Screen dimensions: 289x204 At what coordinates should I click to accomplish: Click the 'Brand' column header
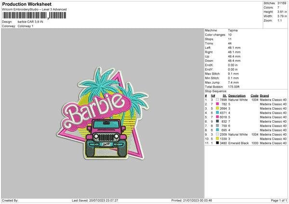pos(264,96)
